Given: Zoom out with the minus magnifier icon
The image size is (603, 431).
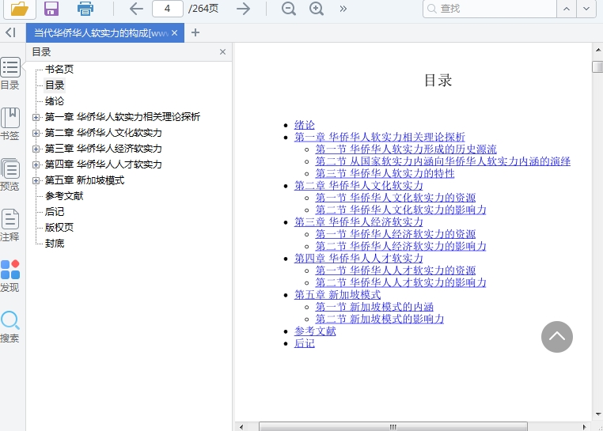Looking at the screenshot, I should coord(288,9).
